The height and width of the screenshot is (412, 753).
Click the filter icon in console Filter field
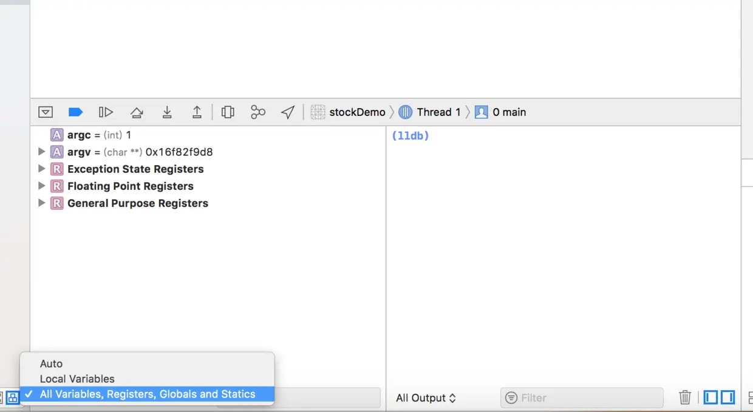pyautogui.click(x=511, y=398)
